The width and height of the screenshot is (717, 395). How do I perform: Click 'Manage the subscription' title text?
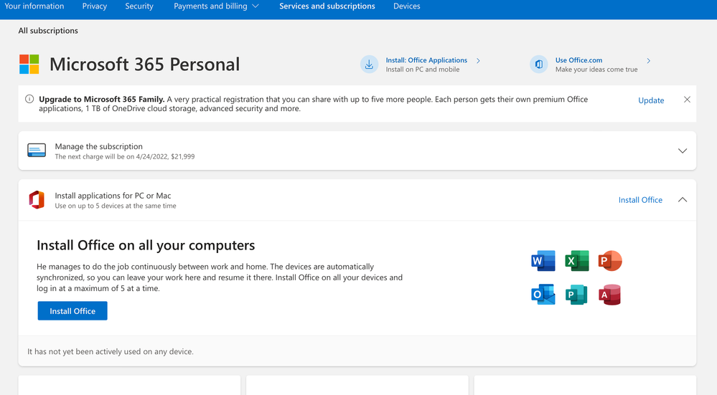[99, 146]
